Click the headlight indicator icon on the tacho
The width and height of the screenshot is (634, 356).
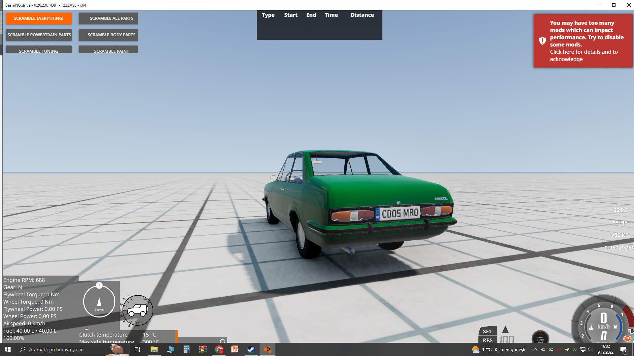pyautogui.click(x=631, y=331)
